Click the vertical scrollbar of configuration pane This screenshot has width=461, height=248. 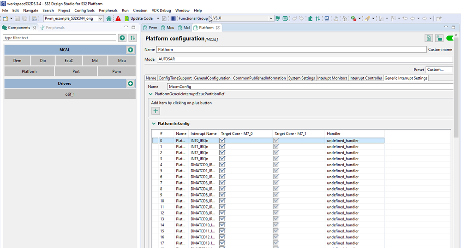[456, 88]
